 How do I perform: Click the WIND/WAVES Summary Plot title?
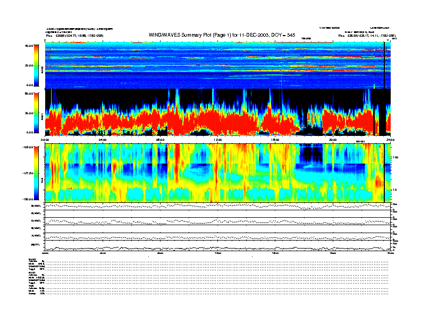(222, 35)
